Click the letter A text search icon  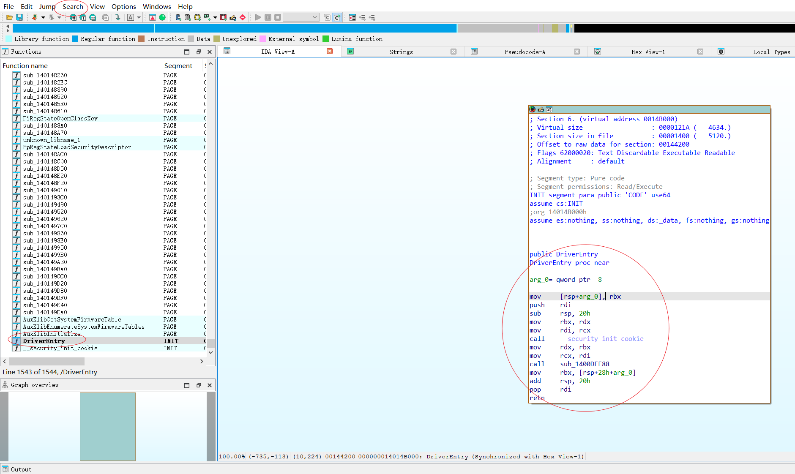point(131,17)
